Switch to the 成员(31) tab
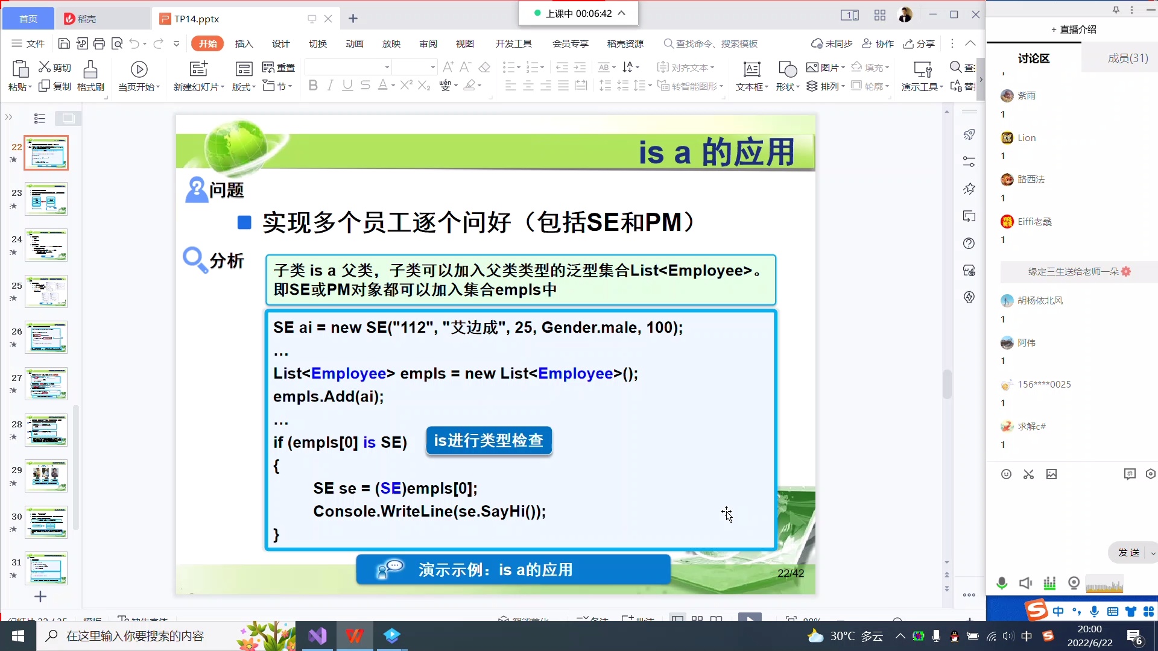Viewport: 1158px width, 651px height. pos(1127,58)
